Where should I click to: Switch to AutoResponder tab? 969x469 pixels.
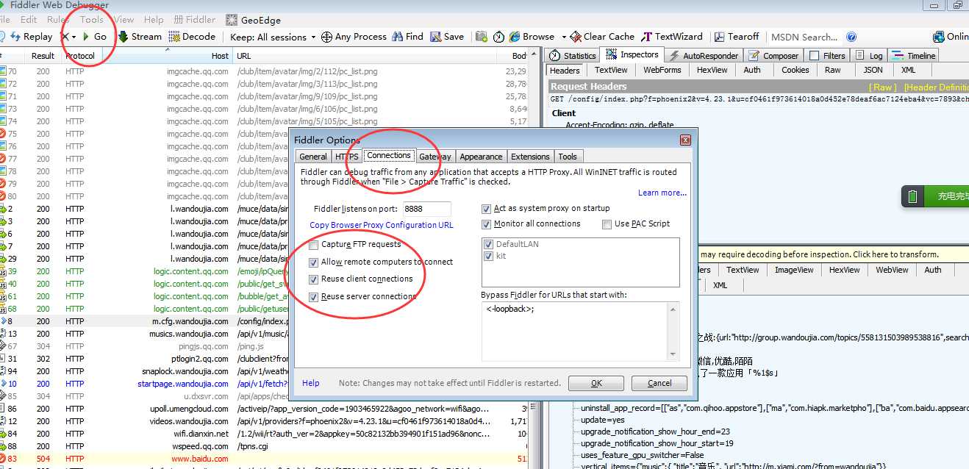click(703, 55)
